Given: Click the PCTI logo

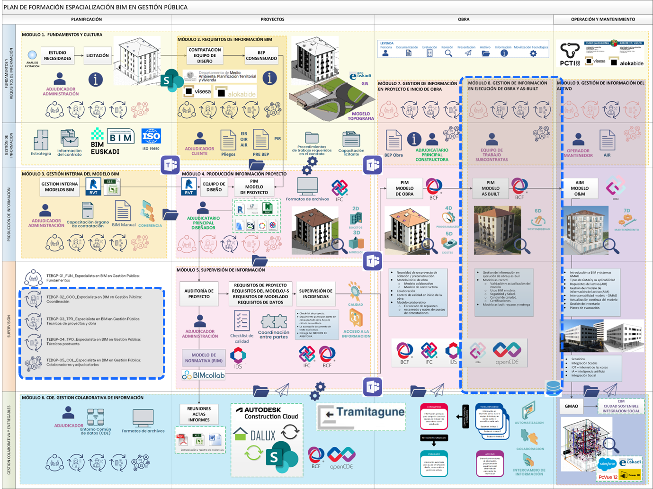Looking at the screenshot, I should pyautogui.click(x=570, y=54).
